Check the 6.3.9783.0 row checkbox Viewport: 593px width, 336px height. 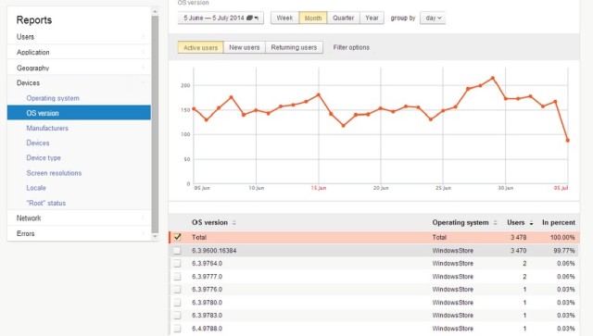(177, 316)
